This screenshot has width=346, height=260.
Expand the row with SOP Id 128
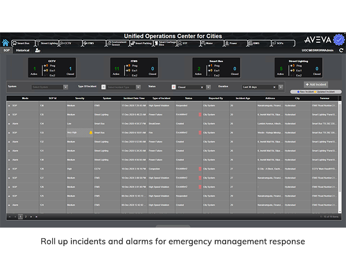click(9, 169)
